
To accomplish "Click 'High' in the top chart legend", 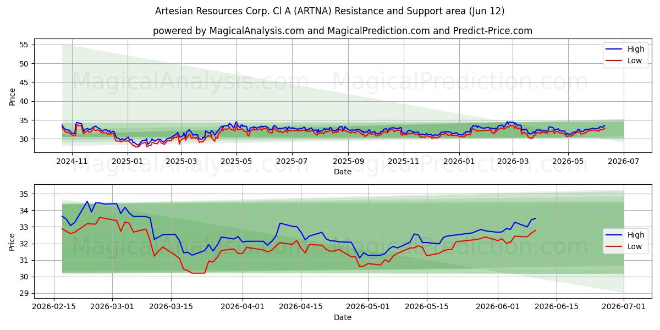I will (x=636, y=49).
